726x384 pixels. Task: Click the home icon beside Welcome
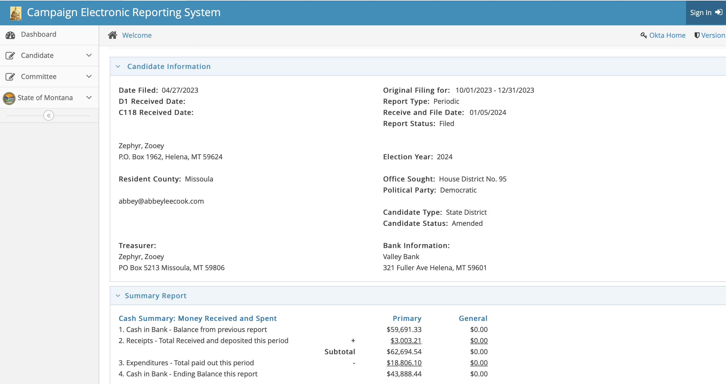click(x=112, y=35)
